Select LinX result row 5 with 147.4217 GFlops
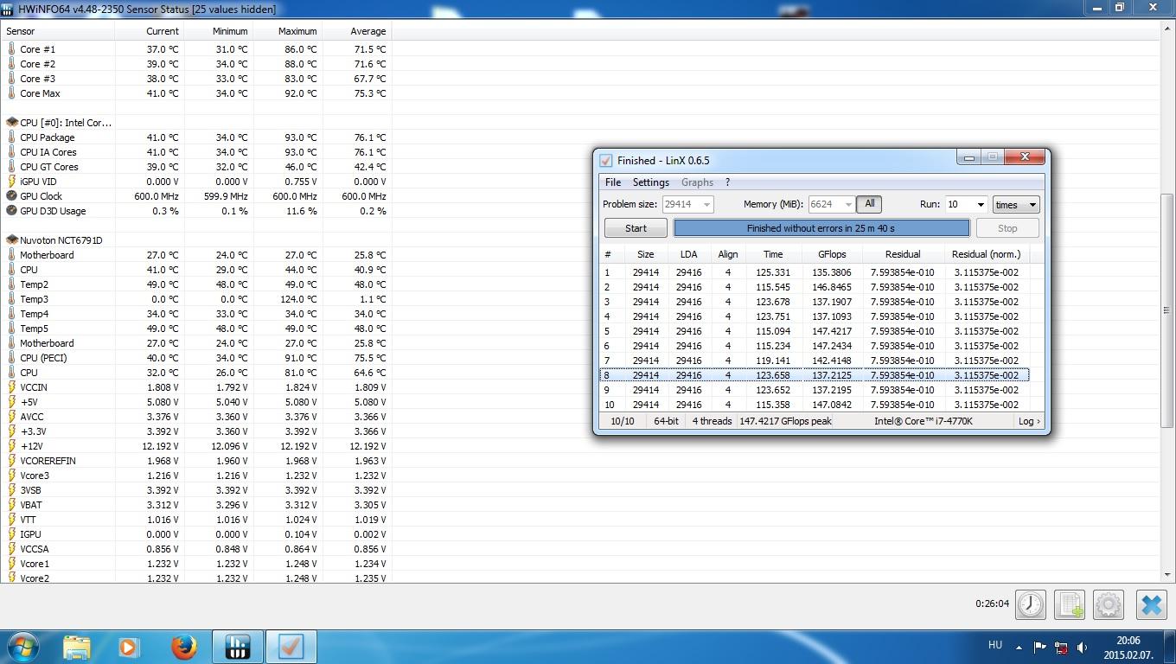Screen dimensions: 1176x664 815,331
